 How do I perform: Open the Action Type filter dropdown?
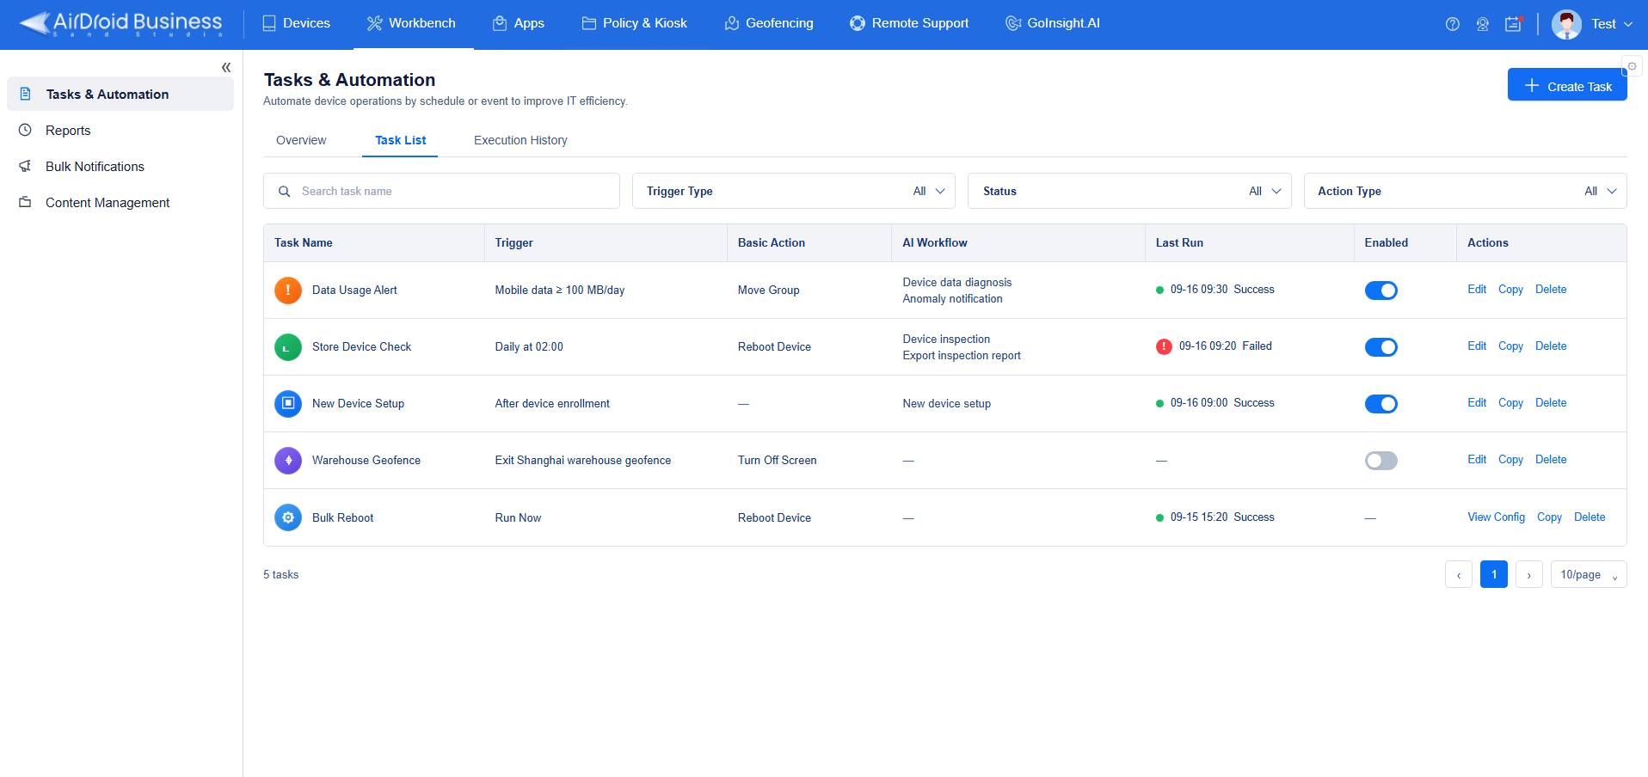(1465, 191)
